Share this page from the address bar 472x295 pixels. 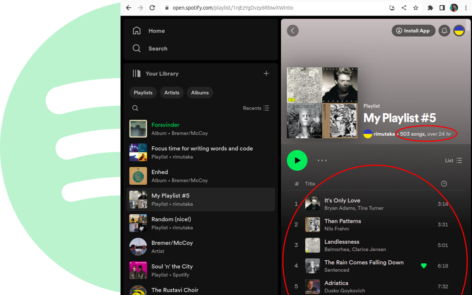coord(404,8)
